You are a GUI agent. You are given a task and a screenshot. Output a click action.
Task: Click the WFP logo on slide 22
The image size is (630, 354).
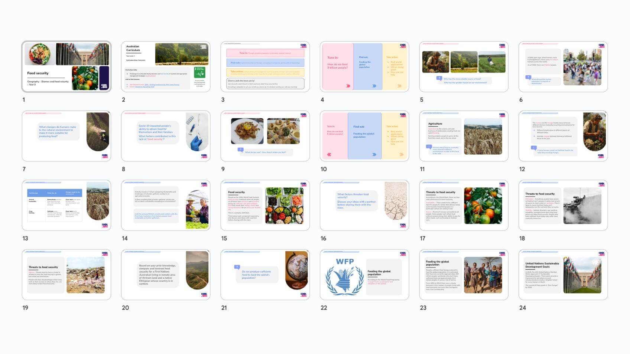[345, 276]
